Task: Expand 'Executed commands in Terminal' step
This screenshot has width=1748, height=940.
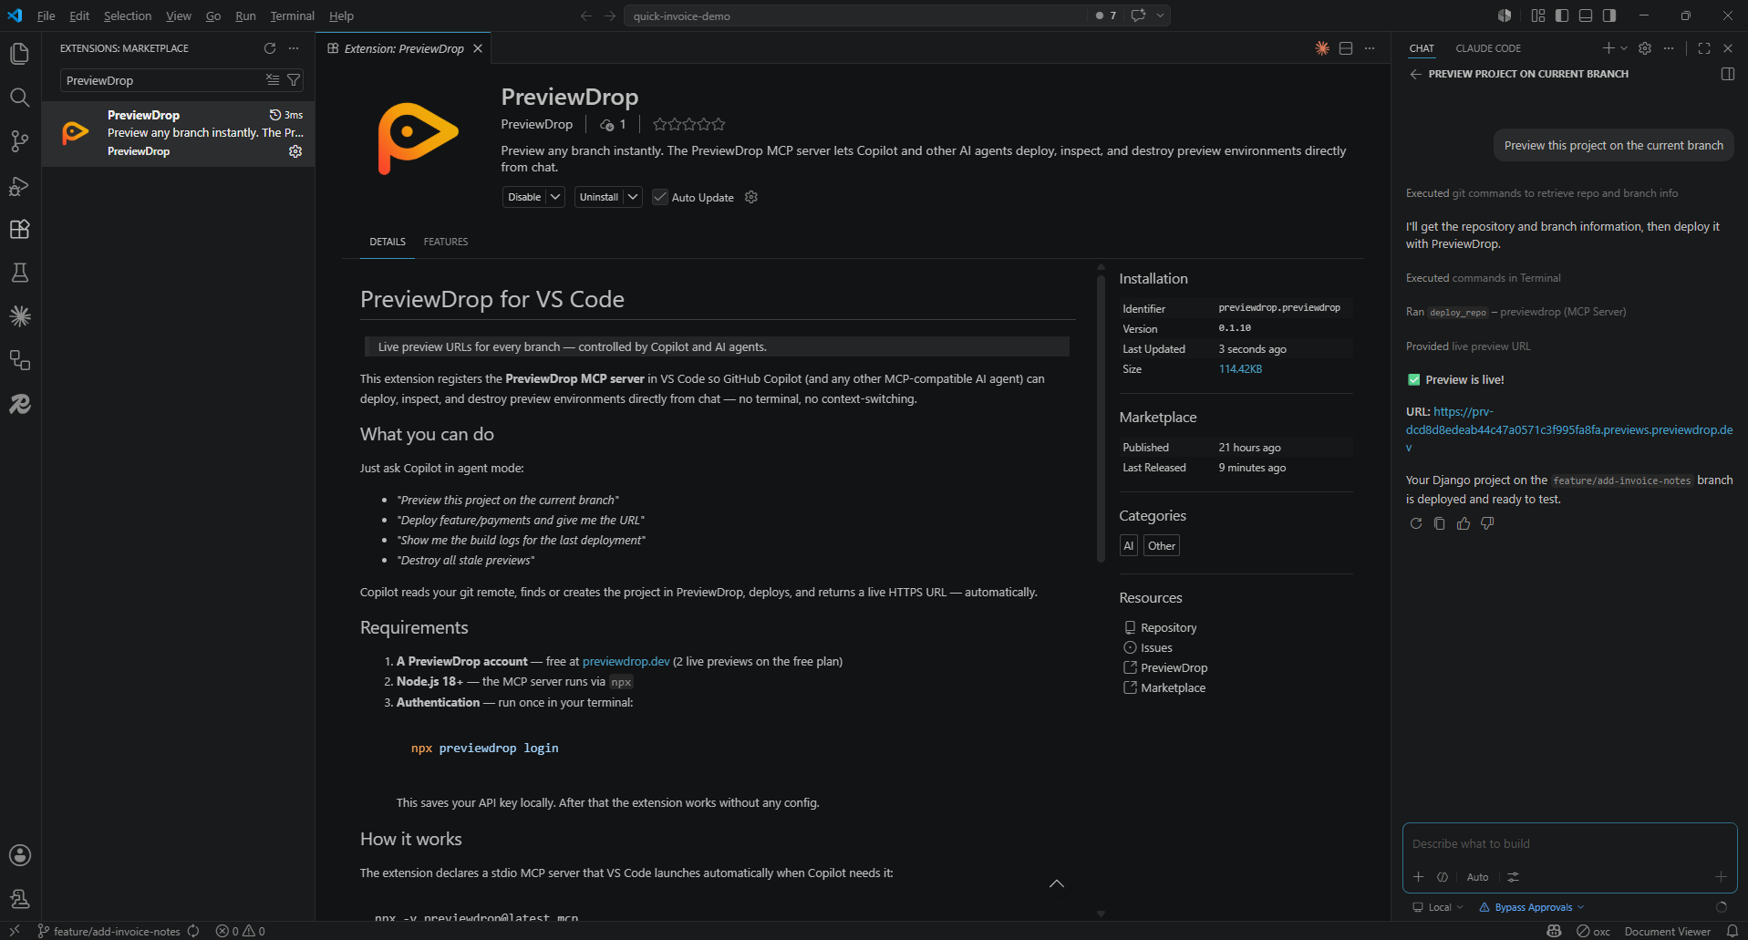Action: pyautogui.click(x=1484, y=278)
